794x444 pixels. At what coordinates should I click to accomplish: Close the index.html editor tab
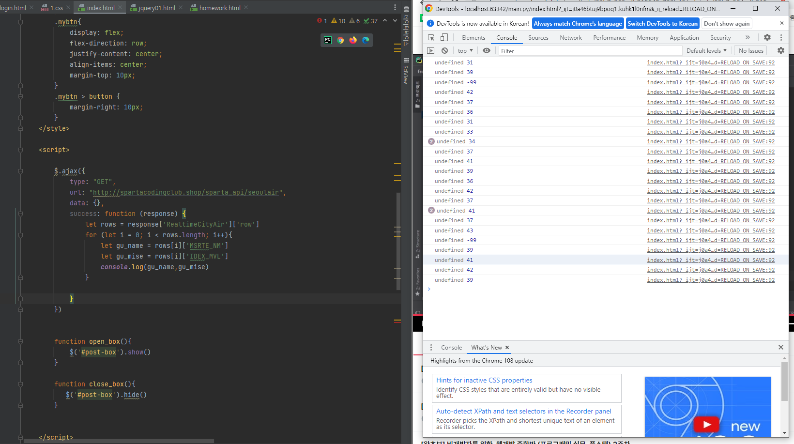click(x=119, y=8)
